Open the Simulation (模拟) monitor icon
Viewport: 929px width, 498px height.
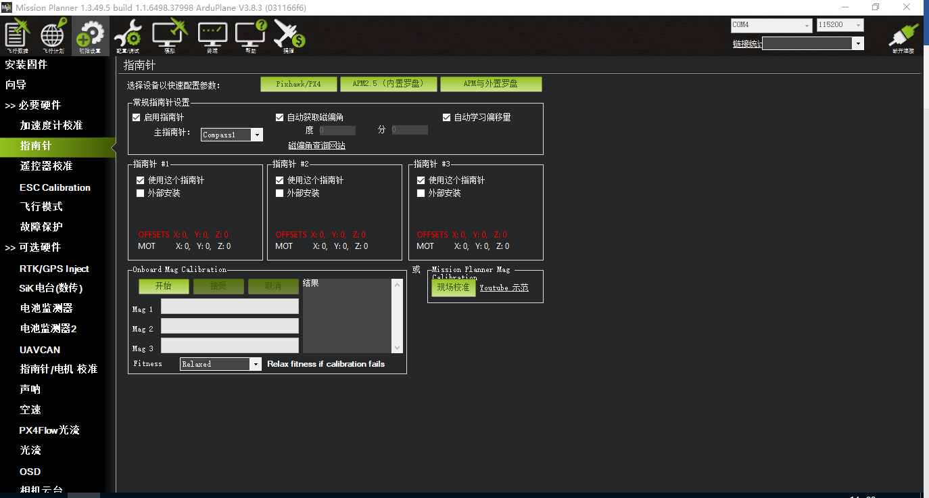(169, 36)
